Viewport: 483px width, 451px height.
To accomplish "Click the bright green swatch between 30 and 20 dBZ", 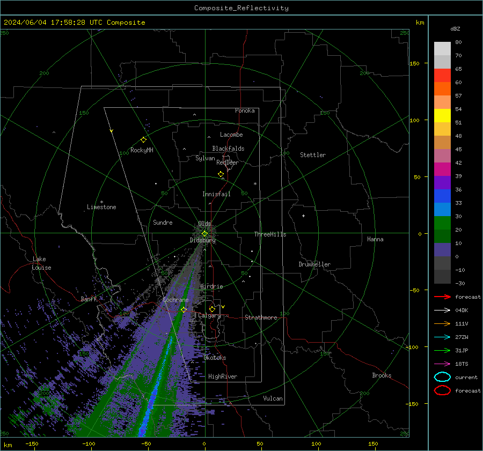I will coord(442,223).
